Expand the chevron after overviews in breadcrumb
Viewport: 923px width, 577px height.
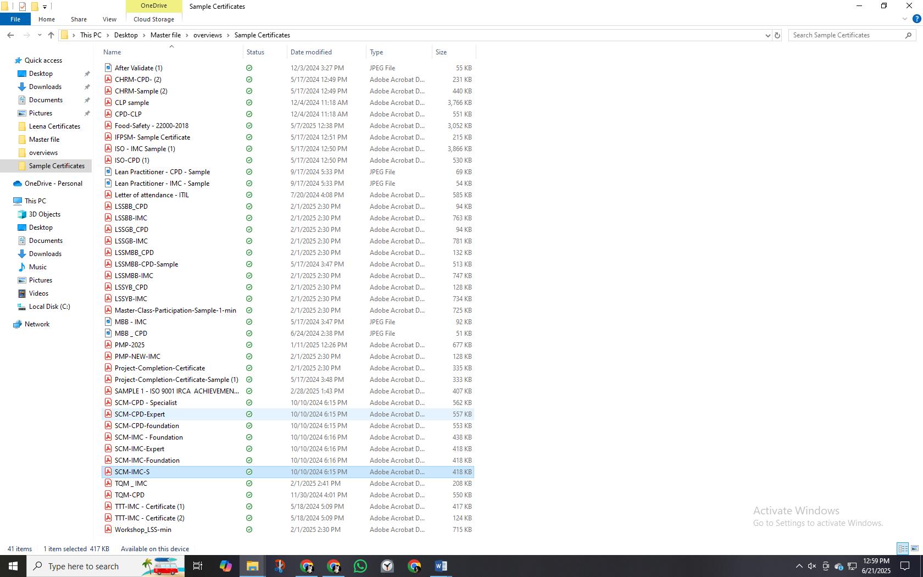(229, 35)
